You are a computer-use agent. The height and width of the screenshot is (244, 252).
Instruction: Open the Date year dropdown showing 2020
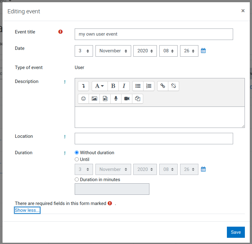point(145,51)
